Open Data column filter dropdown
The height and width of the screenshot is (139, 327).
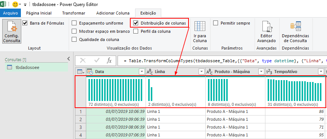142,72
